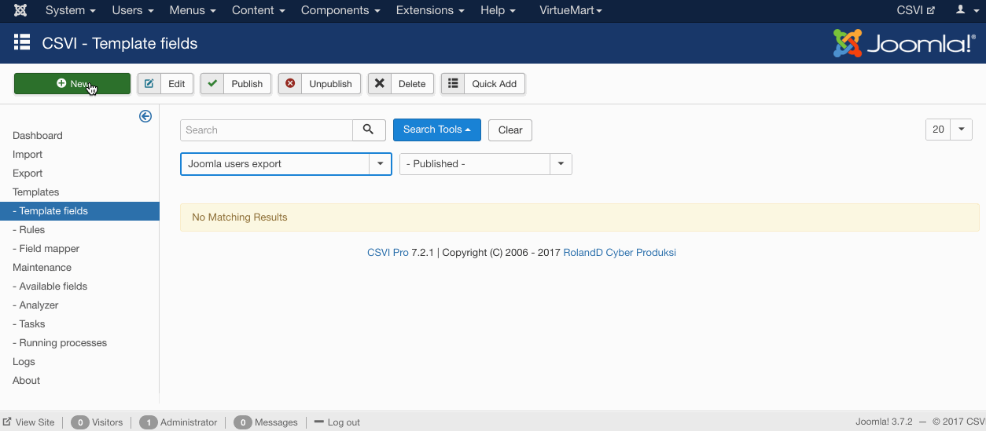Click the Delete button label

[x=412, y=84]
